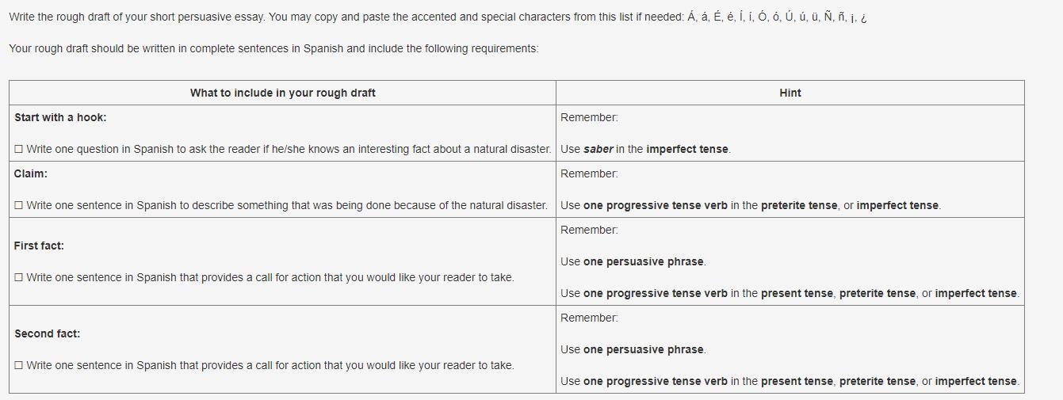Select the 'Second fact:' row label

[47, 333]
